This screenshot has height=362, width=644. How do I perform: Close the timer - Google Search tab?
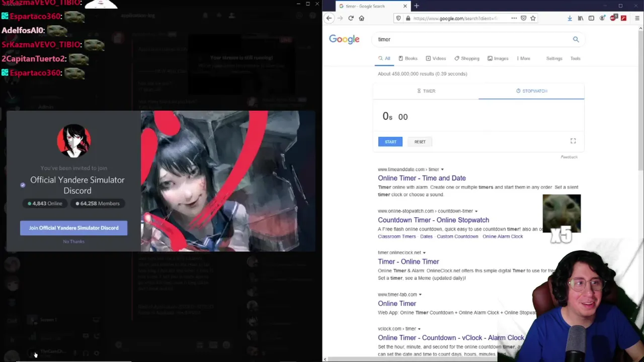click(405, 6)
